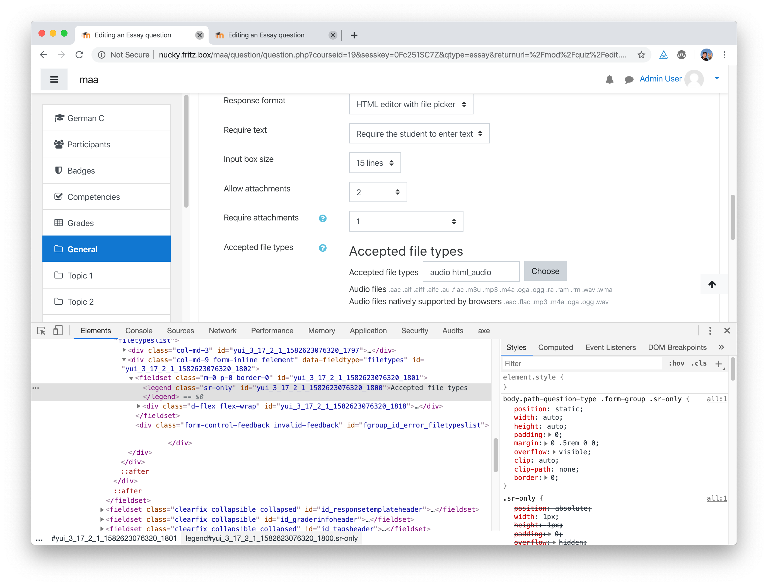768x586 pixels.
Task: Show more Styles pane tabs chevron
Action: click(721, 347)
